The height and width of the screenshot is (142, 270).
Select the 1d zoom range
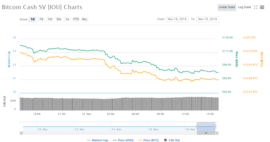tap(32, 19)
